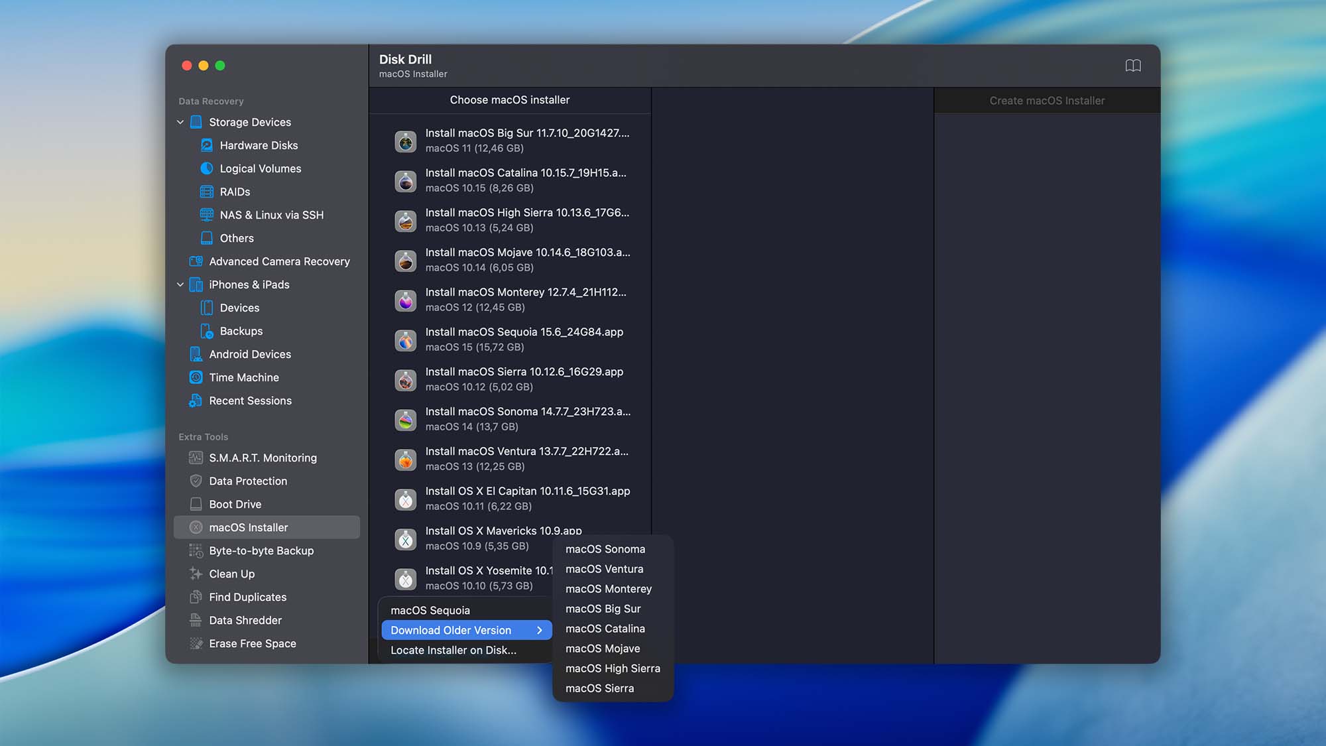Viewport: 1326px width, 746px height.
Task: Click the Others disk icon
Action: click(207, 238)
